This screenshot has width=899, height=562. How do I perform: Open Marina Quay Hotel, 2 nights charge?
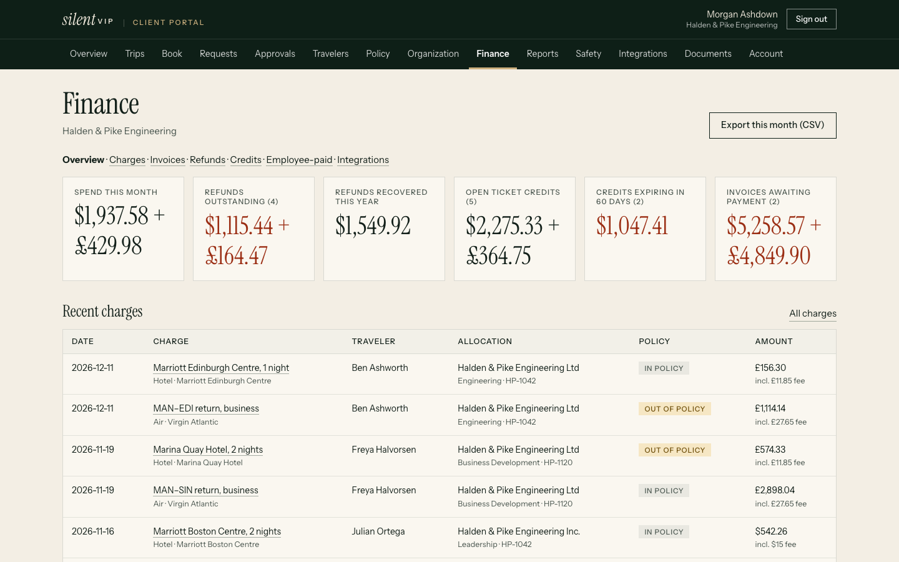(208, 450)
